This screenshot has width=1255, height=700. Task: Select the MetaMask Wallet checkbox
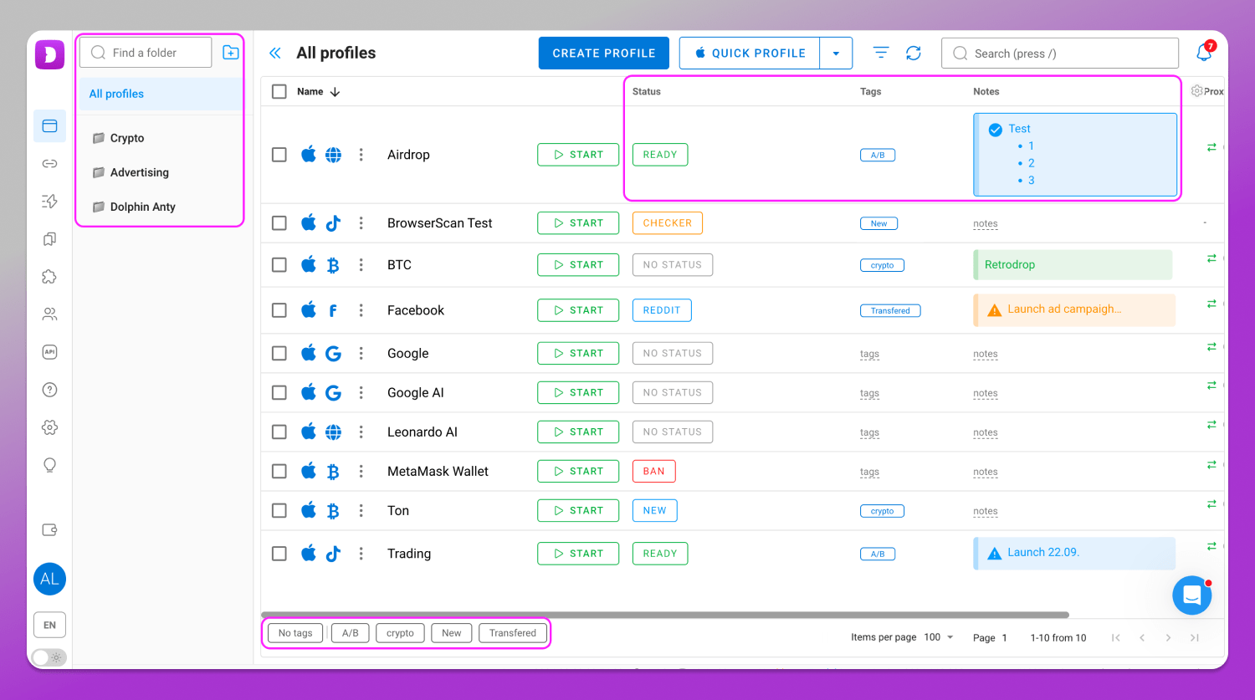(x=279, y=472)
